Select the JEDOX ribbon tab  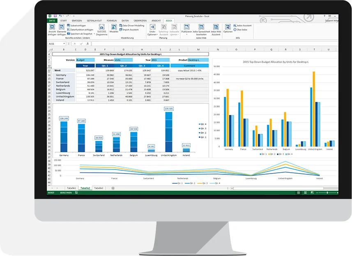coord(169,21)
